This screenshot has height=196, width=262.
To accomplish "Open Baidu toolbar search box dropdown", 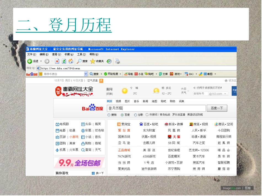I will [x=86, y=74].
